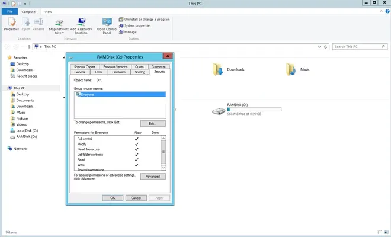Click the Advanced button
Viewport: 391px width, 237px height.
pos(152,177)
